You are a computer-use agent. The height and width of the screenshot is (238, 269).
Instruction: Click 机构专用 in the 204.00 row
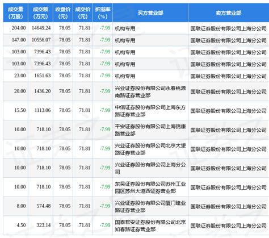[125, 28]
